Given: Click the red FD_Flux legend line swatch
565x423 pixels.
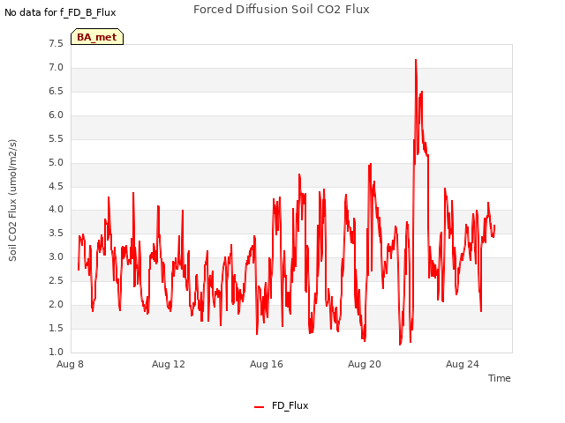Looking at the screenshot, I should pos(259,407).
